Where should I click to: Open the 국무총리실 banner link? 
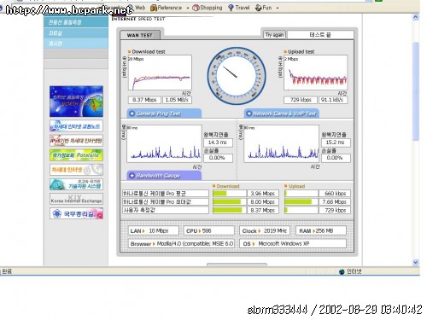pyautogui.click(x=76, y=213)
